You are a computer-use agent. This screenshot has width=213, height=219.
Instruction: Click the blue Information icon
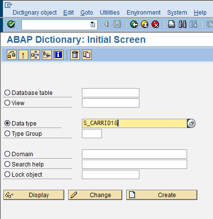pos(58,55)
